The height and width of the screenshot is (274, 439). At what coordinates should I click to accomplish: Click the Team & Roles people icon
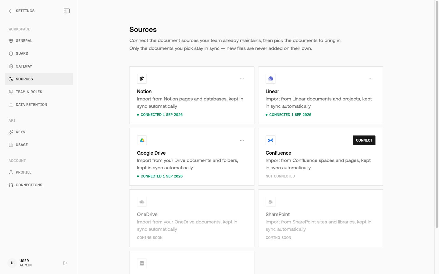[x=11, y=92]
